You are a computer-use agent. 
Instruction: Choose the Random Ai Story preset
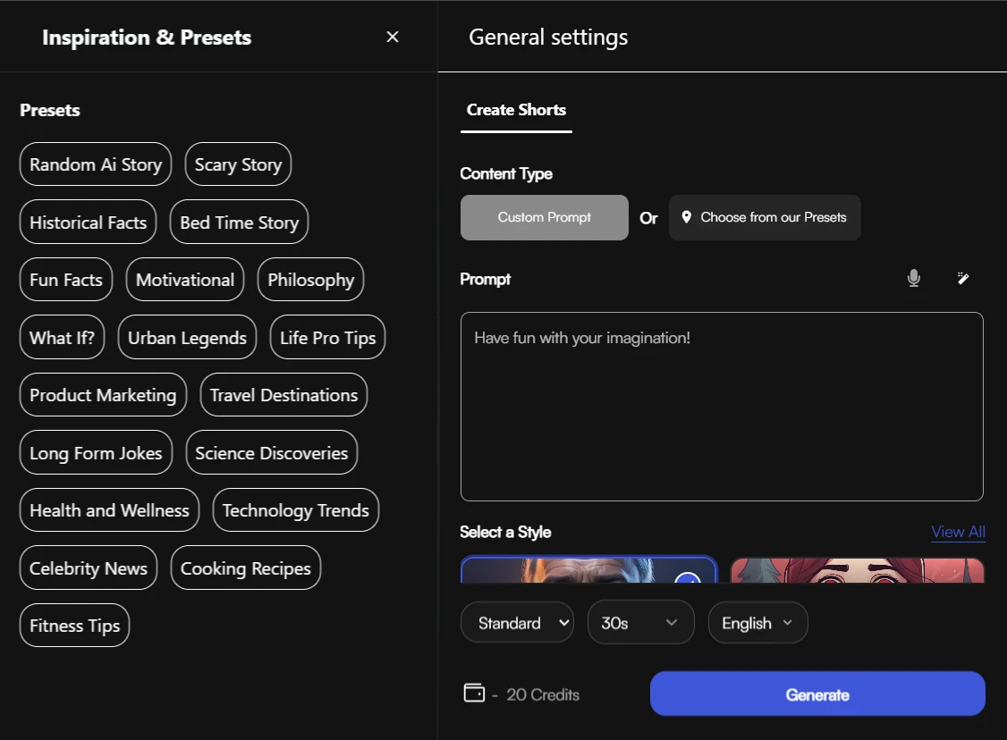tap(96, 164)
